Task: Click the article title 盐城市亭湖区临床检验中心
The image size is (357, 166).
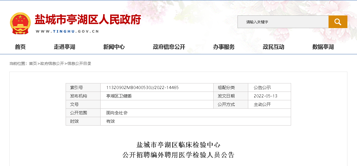Action: (178, 145)
